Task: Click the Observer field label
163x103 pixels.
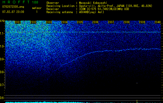Action: point(53,3)
